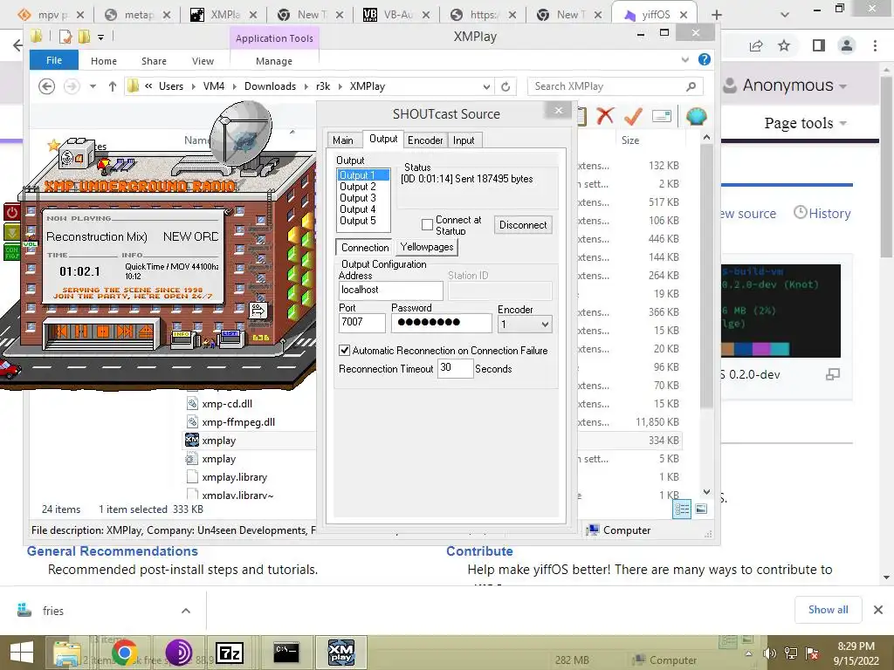The image size is (894, 670).
Task: Click Chrome share page icon
Action: point(756,45)
